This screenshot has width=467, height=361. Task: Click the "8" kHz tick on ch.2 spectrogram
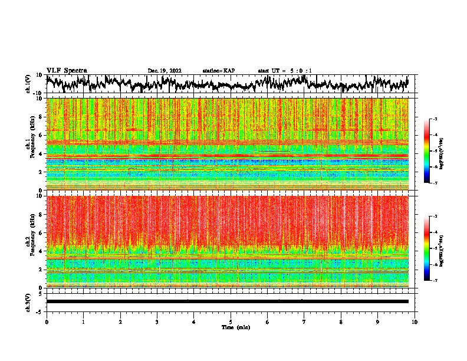pyautogui.click(x=41, y=215)
